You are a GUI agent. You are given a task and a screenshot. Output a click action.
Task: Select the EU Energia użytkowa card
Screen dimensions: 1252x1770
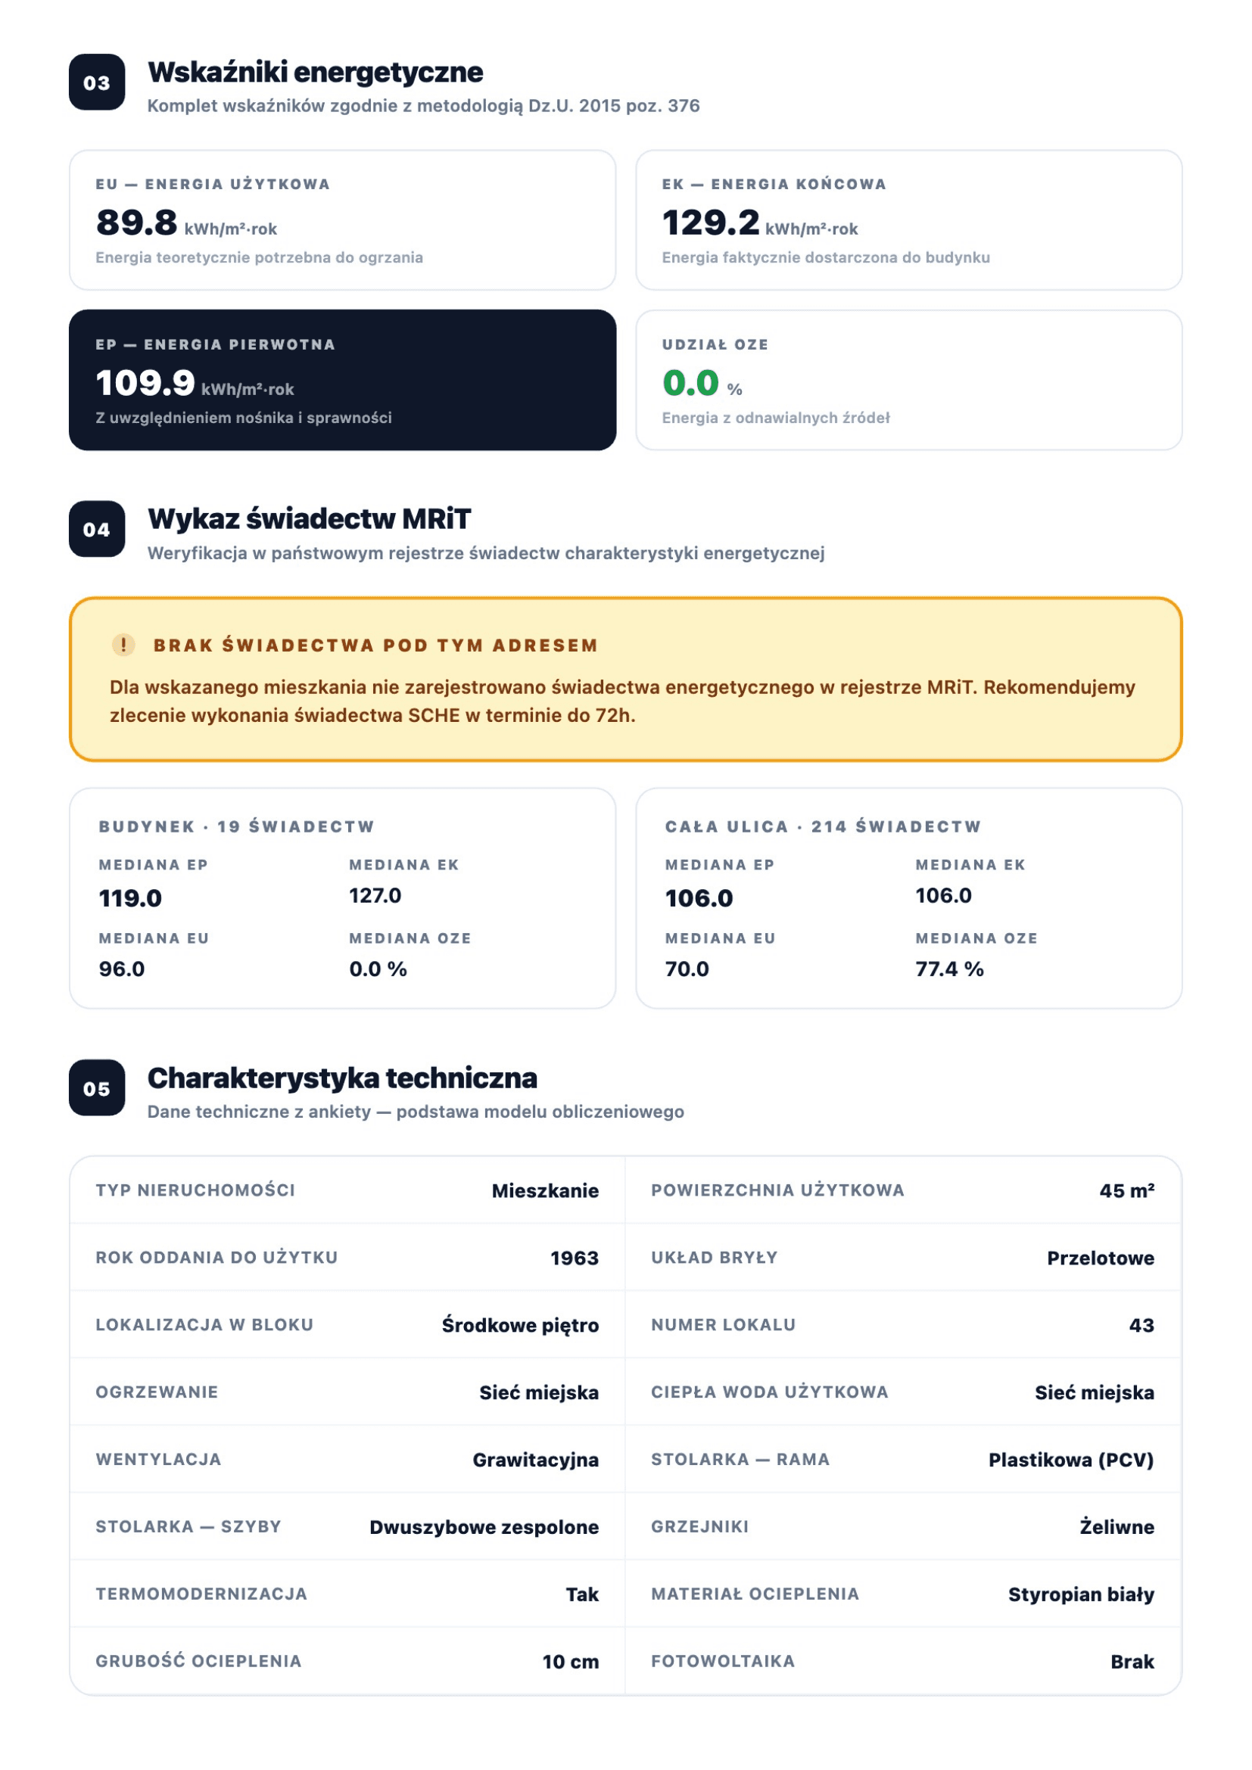(x=342, y=220)
